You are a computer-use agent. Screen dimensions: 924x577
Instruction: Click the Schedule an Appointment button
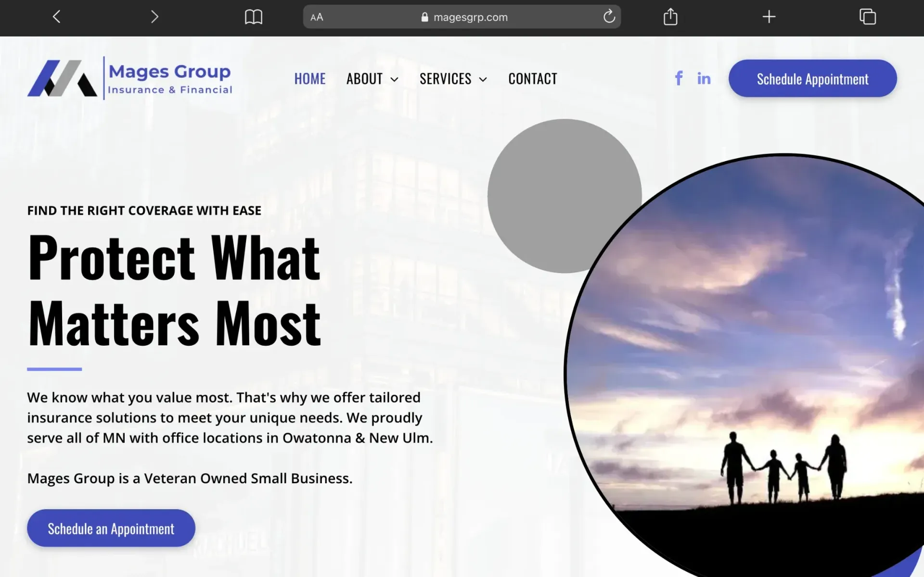pyautogui.click(x=111, y=528)
